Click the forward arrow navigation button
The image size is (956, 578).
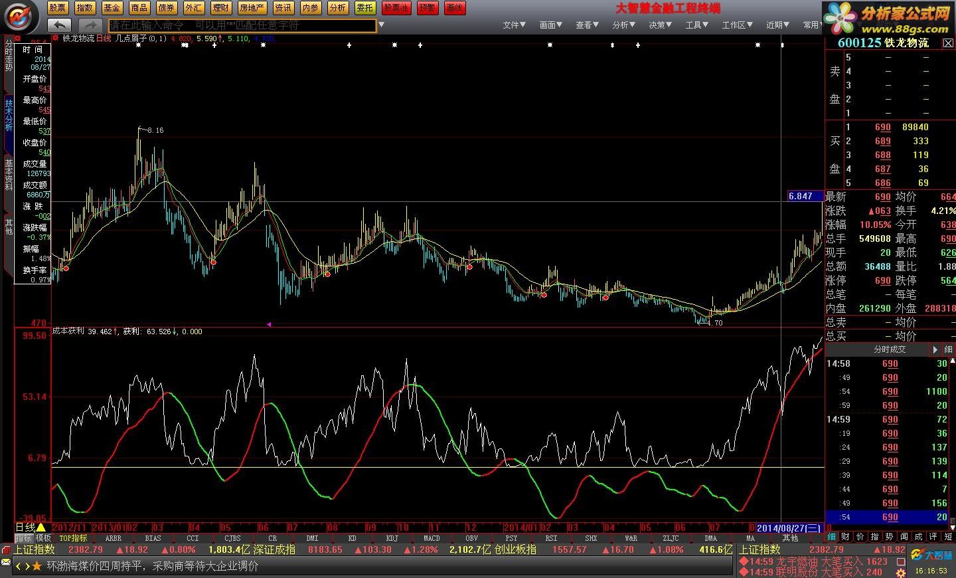click(x=90, y=25)
